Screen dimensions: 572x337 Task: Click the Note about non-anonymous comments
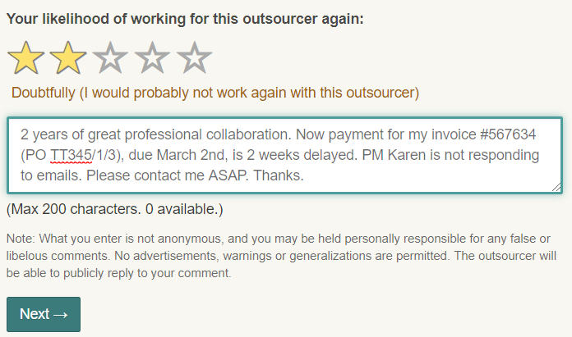pyautogui.click(x=281, y=256)
